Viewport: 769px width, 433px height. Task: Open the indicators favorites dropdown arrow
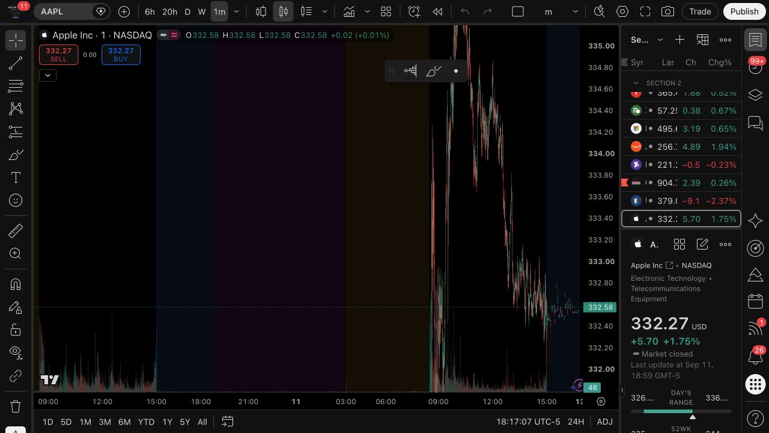pos(367,11)
